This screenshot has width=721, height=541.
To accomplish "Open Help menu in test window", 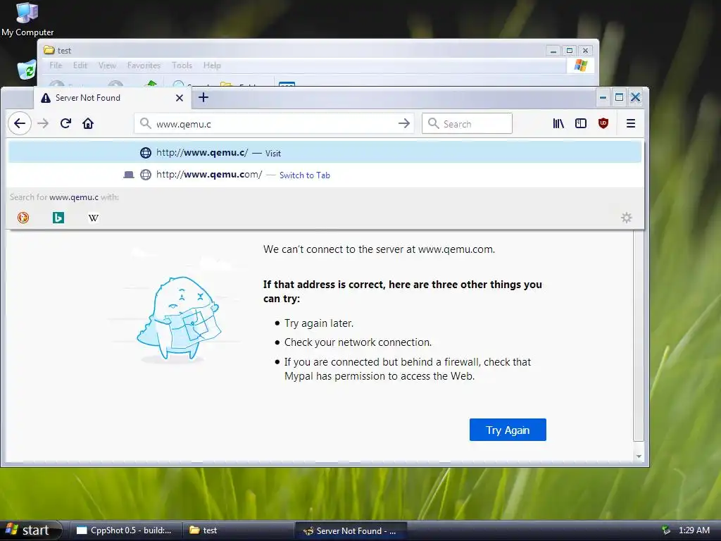I will point(212,66).
